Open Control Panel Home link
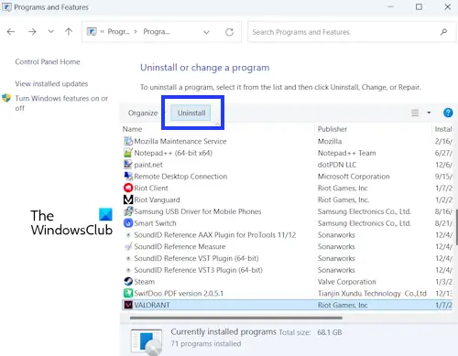Viewport: 458px width, 356px height. tap(48, 62)
